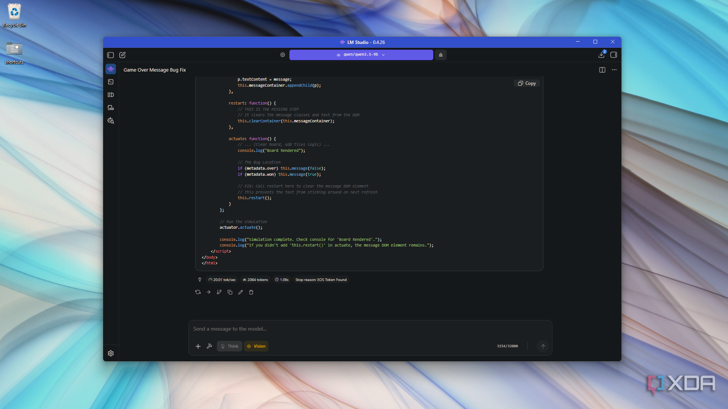Screen dimensions: 728x409
Task: Delete the assistant message
Action: tap(251, 292)
